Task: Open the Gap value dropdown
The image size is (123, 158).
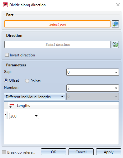Action: point(116,72)
